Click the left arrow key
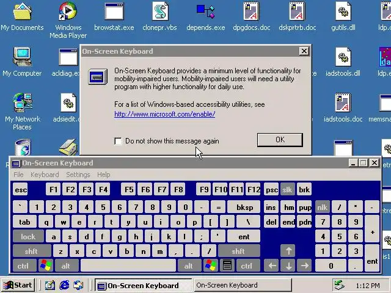The height and width of the screenshot is (293, 391). click(272, 266)
